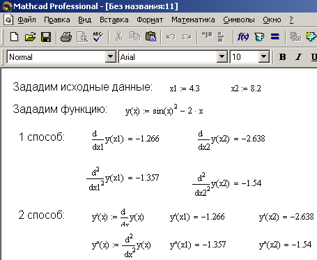Click the y''(x2) = −1.54 result
This screenshot has height=260, width=317.
285,245
